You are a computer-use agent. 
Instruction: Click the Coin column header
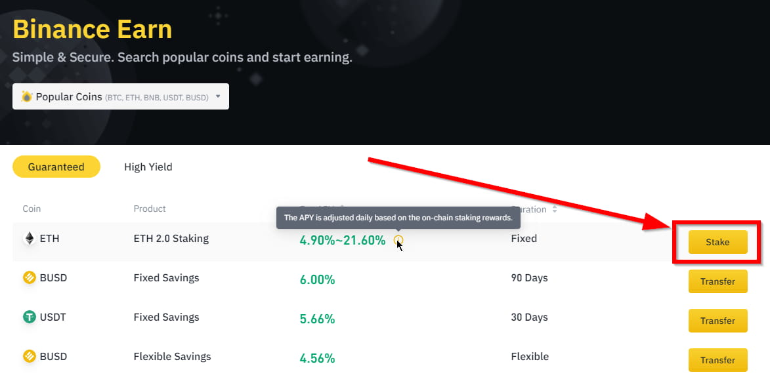coord(32,209)
